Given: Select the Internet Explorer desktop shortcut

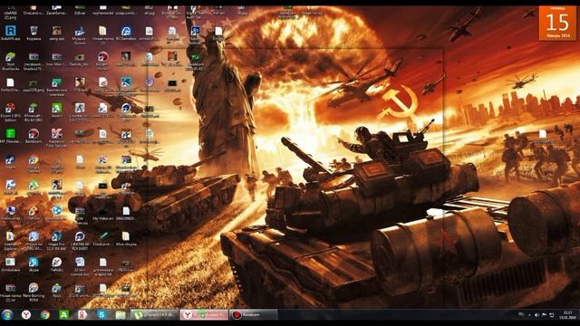Looking at the screenshot, I should [10, 241].
